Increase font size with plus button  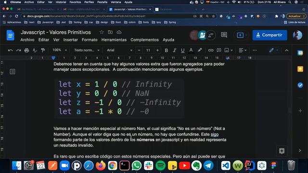[157, 50]
